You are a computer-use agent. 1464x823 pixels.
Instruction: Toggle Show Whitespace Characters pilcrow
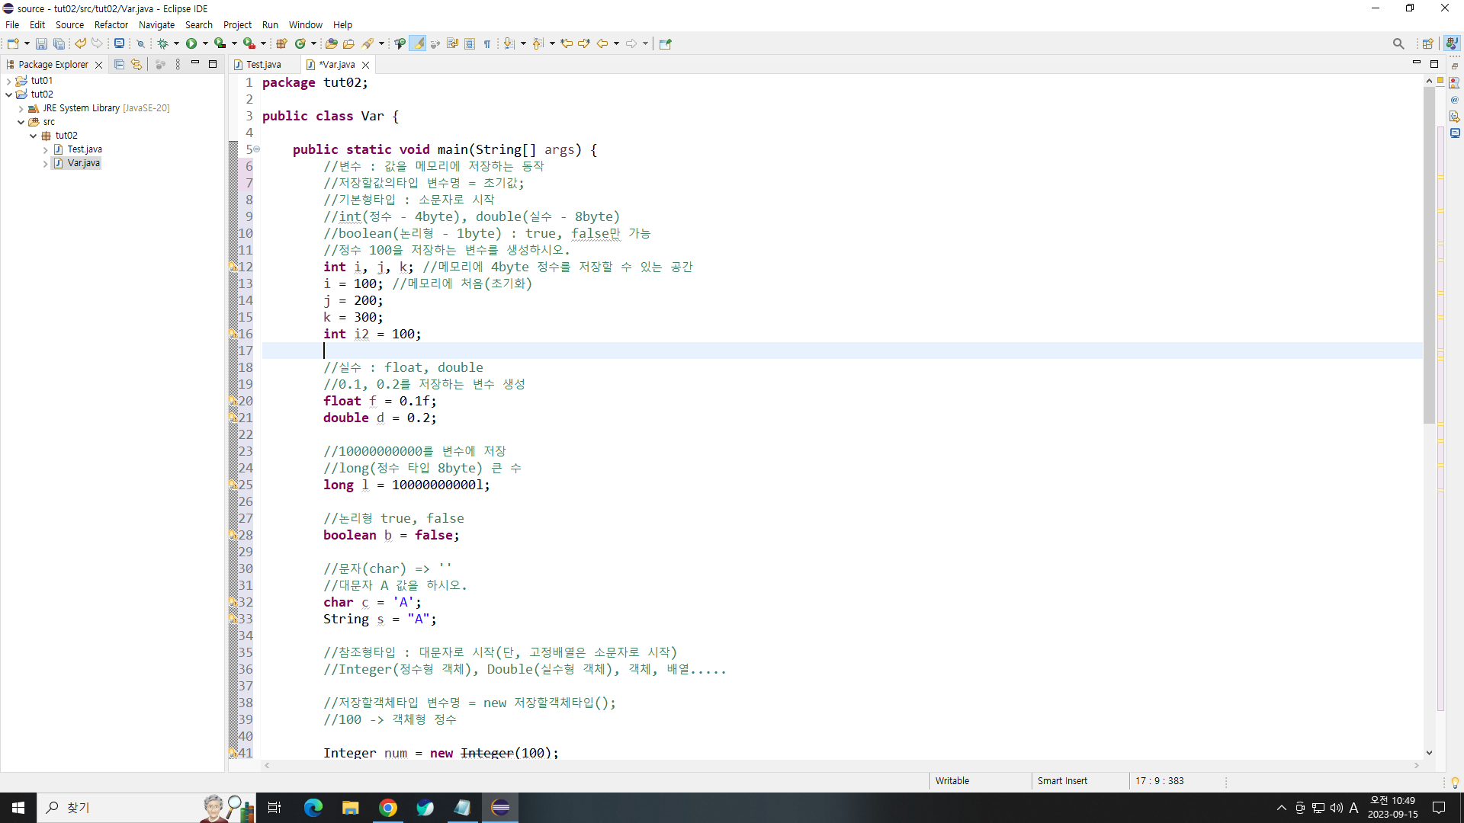tap(487, 43)
